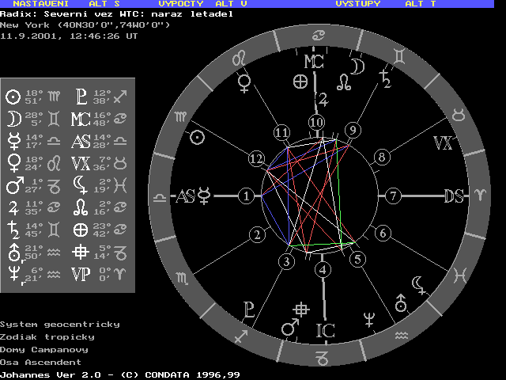The image size is (506, 380).
Task: Open the VYPOCTY menu
Action: pyautogui.click(x=181, y=4)
